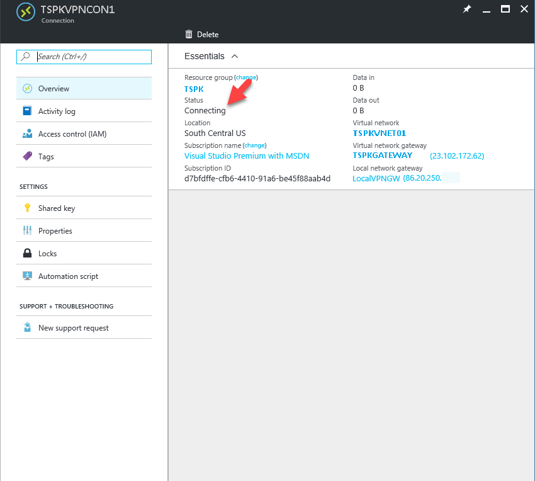Screen dimensions: 535x481
Task: Focus the Search (Ctrl+/) input field
Action: [84, 57]
